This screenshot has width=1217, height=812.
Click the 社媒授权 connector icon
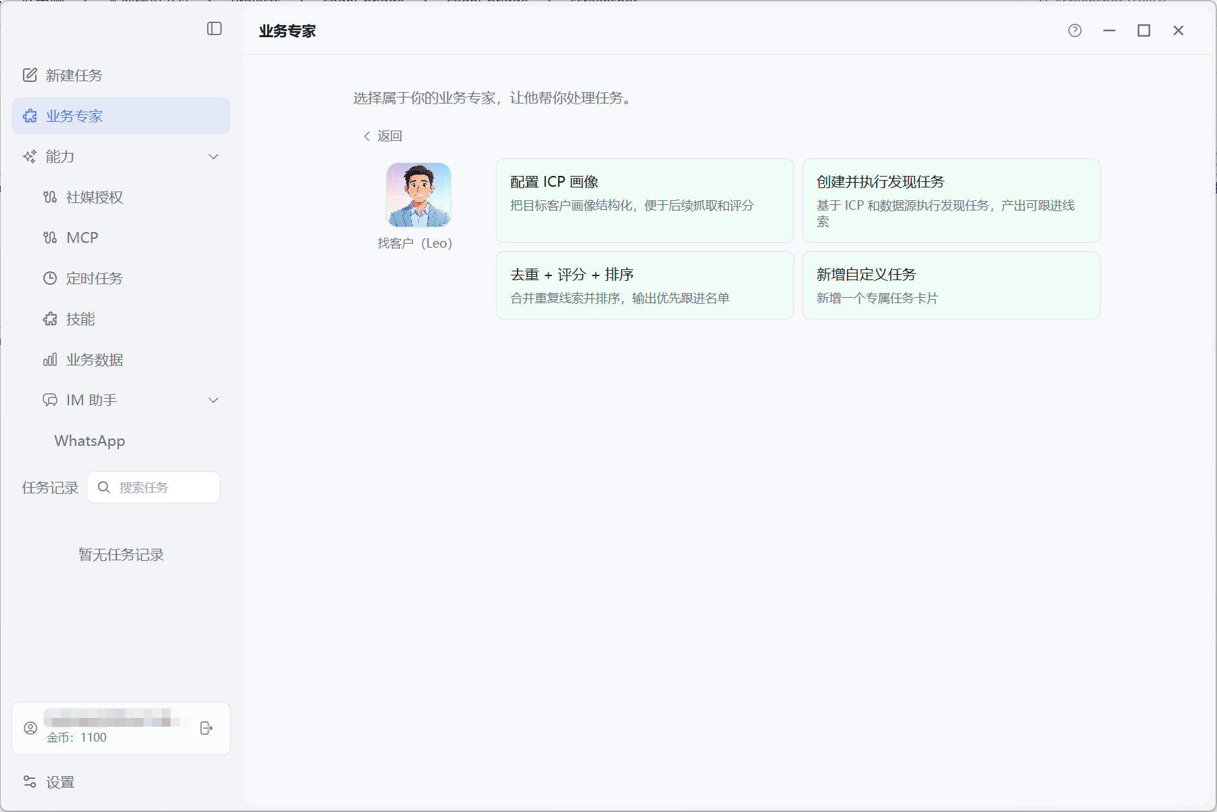pos(50,197)
